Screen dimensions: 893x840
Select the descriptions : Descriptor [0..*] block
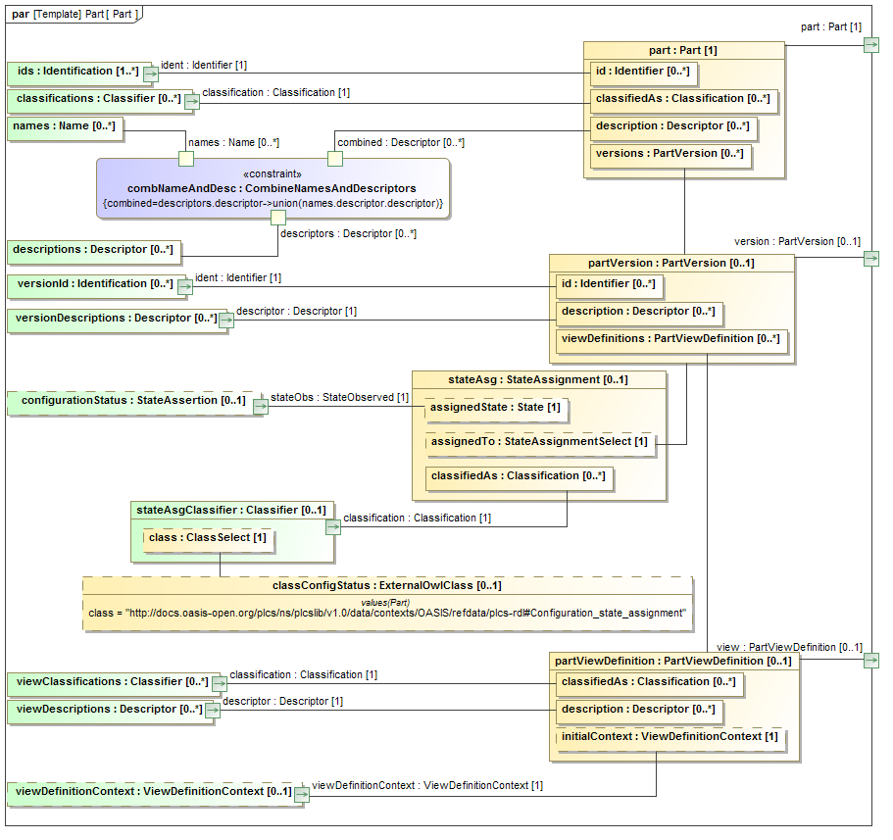coord(94,251)
